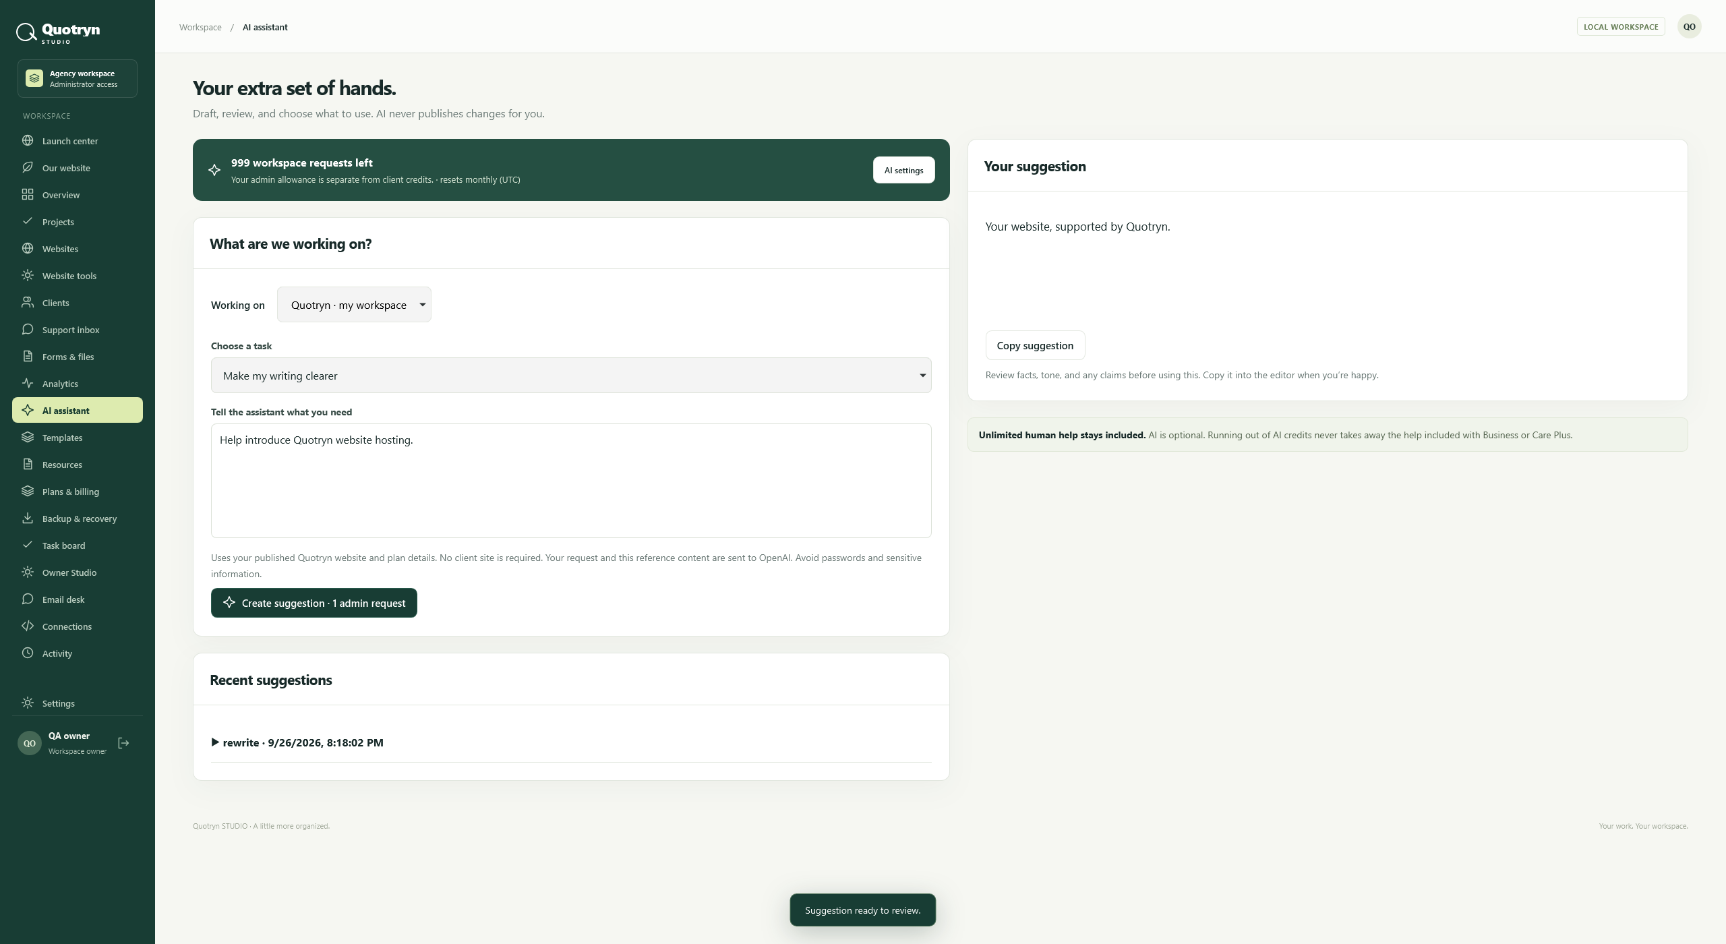Click "999 workspace requests left" text
Viewport: 1726px width, 944px height.
[x=301, y=163]
